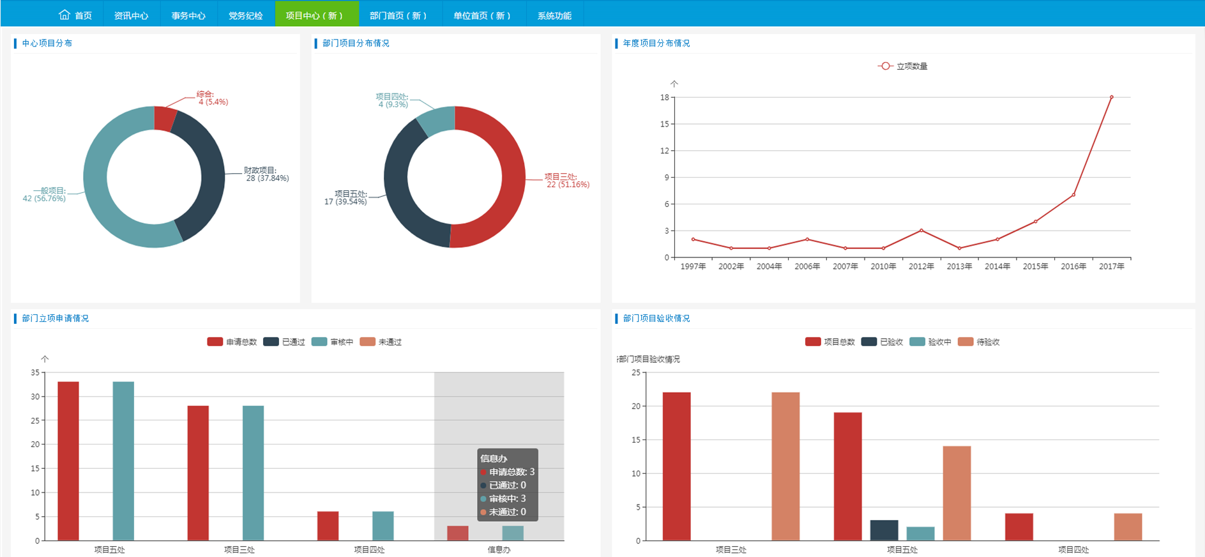Open the 事务中心 menu
Image resolution: width=1205 pixels, height=557 pixels.
pyautogui.click(x=188, y=15)
